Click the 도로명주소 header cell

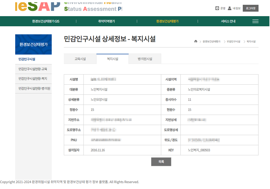point(74,130)
